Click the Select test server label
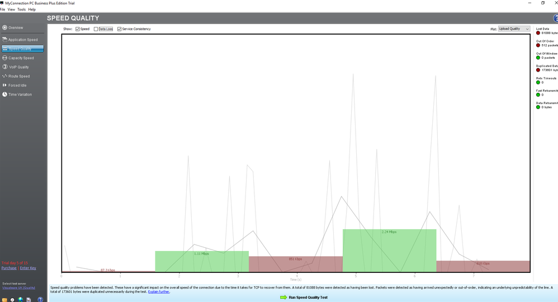The height and width of the screenshot is (302, 558). click(14, 284)
